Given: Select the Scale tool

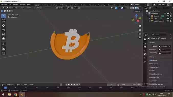Looking at the screenshot, I should pos(4,34).
